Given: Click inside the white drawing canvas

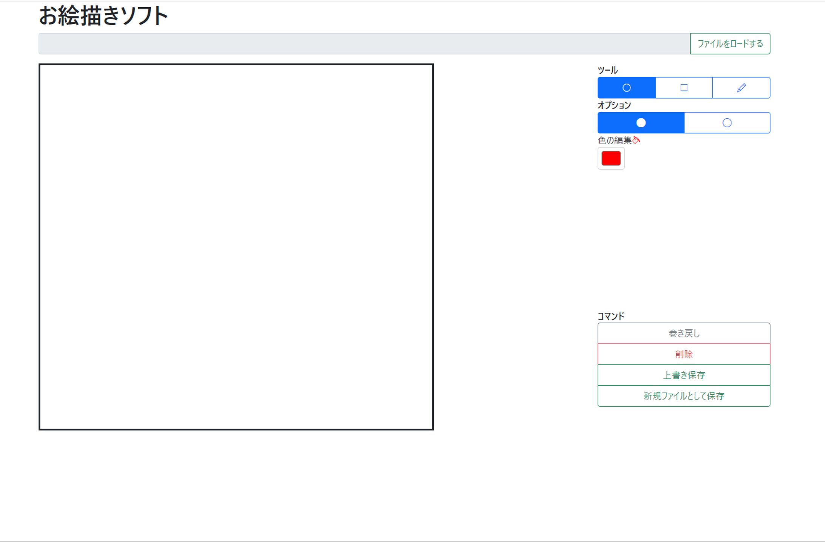Looking at the screenshot, I should [236, 247].
